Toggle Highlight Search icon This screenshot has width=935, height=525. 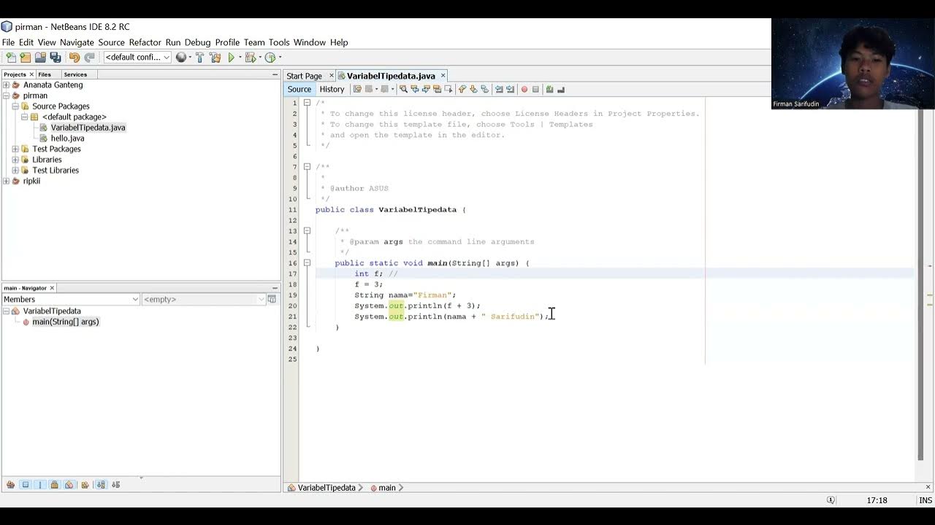[437, 89]
